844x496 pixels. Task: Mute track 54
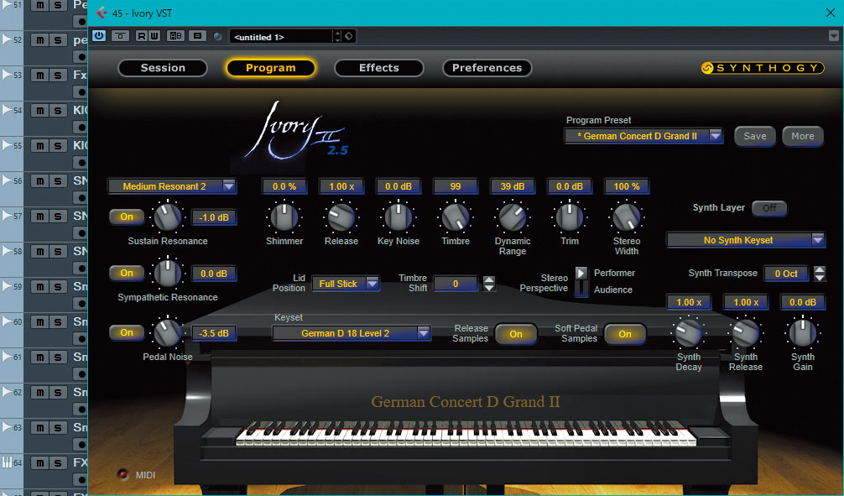[x=39, y=111]
